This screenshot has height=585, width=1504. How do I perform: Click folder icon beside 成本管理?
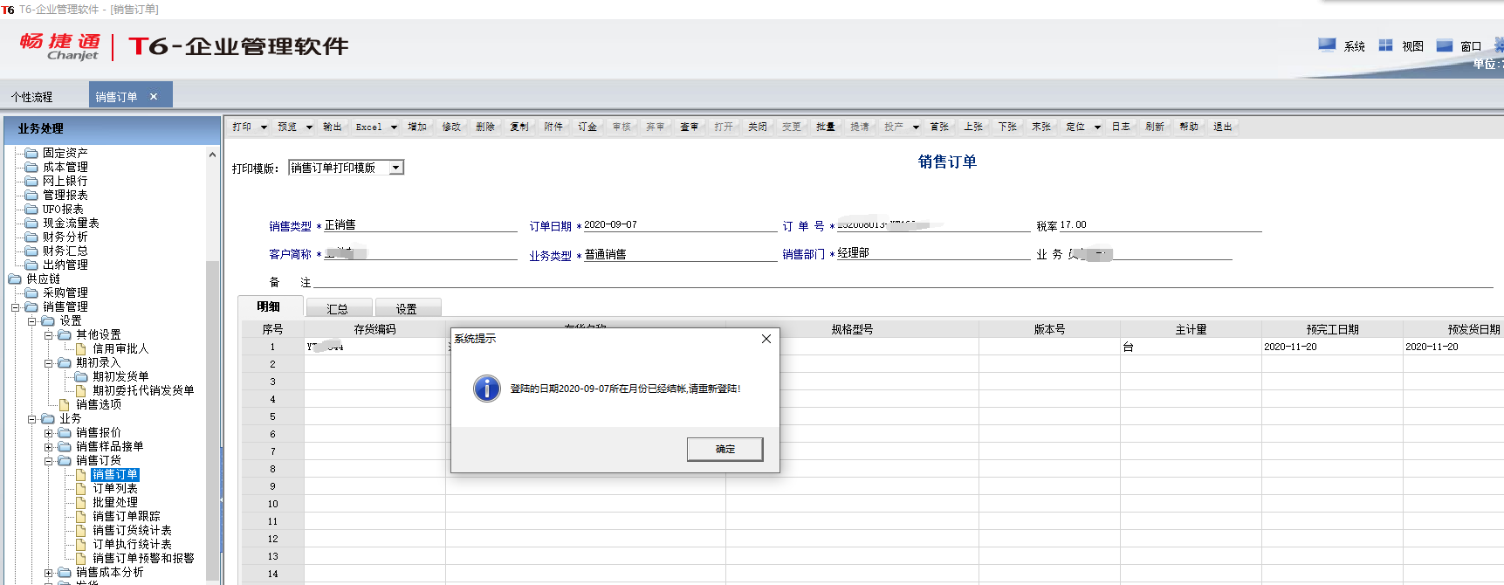(x=31, y=167)
